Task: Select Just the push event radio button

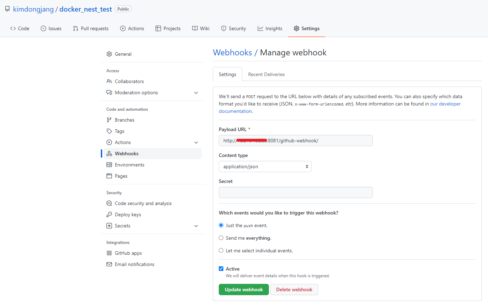Action: 221,225
